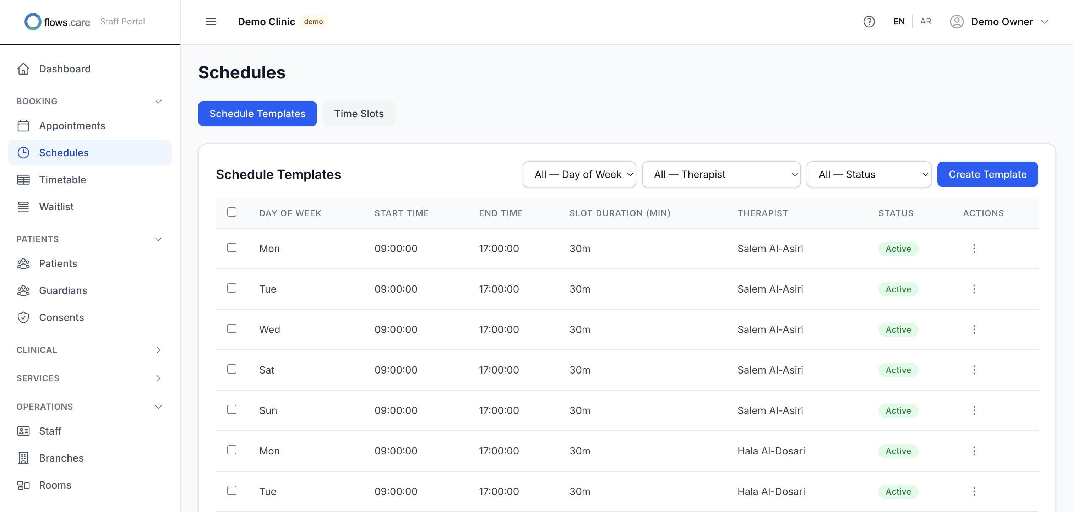Switch to the Time Slots tab
Screen dimensions: 1073x512
359,113
